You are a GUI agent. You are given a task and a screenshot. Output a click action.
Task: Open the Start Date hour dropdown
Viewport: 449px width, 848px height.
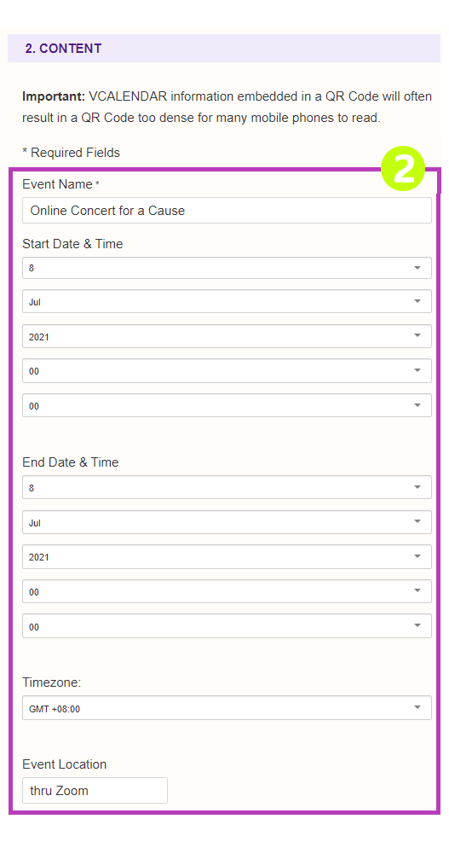(x=227, y=371)
